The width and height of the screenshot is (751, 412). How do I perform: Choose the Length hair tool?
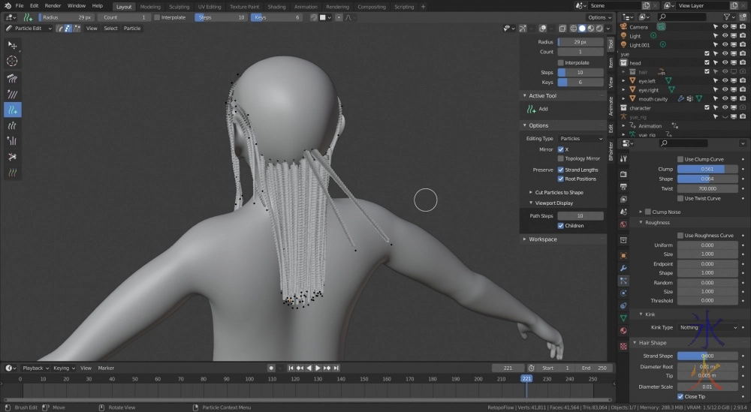[12, 125]
